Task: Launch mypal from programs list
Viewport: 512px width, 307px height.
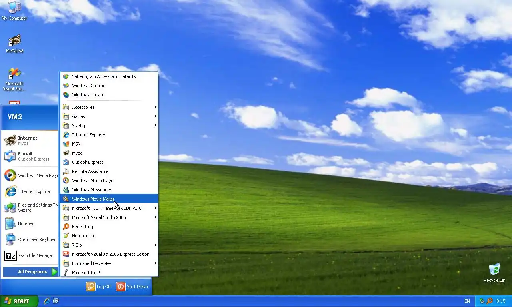Action: click(109, 153)
